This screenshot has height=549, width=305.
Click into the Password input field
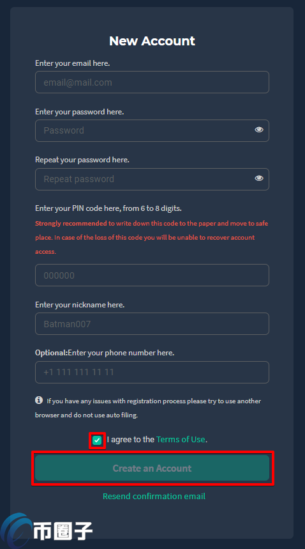[x=152, y=130]
